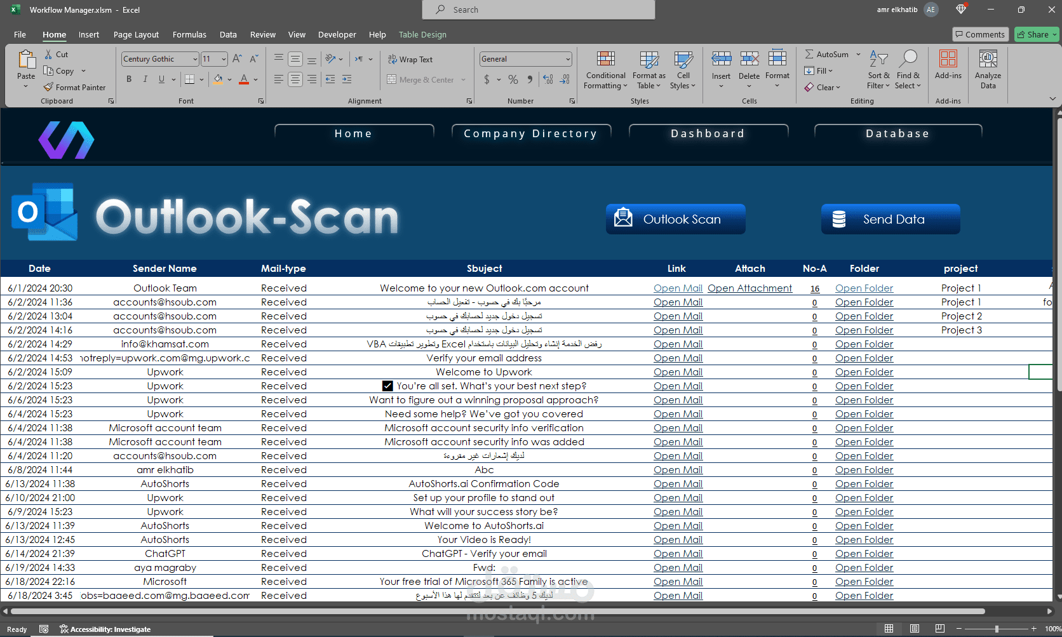Open the Comments pane
The width and height of the screenshot is (1062, 637).
(980, 34)
